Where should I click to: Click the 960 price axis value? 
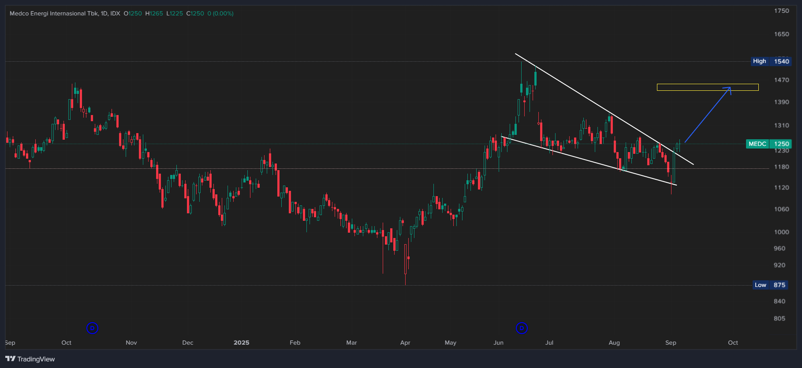point(780,248)
